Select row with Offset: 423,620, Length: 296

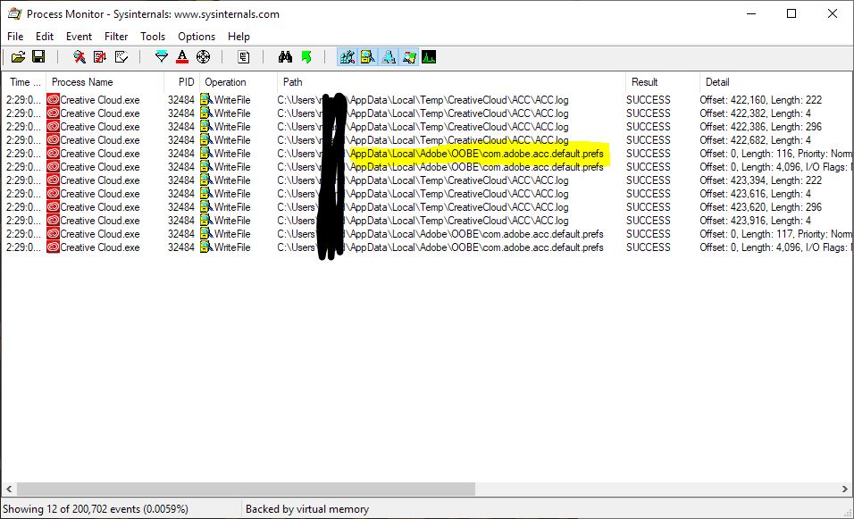click(x=428, y=207)
